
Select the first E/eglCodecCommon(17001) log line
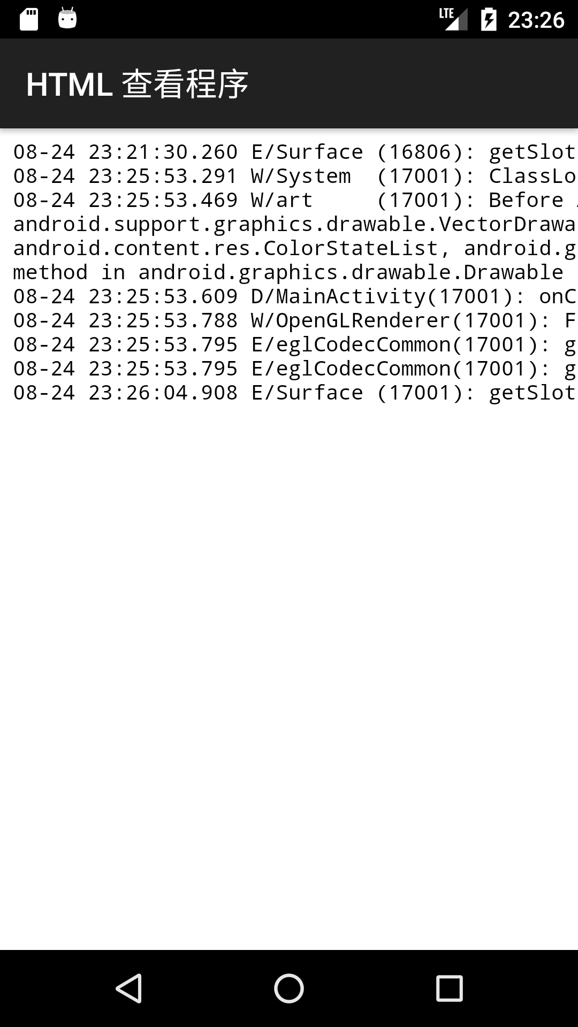point(294,344)
